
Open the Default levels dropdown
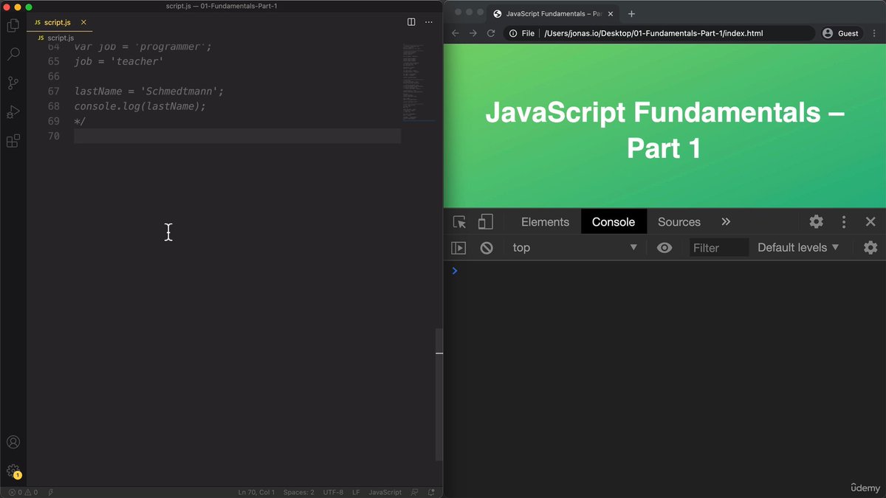(798, 248)
